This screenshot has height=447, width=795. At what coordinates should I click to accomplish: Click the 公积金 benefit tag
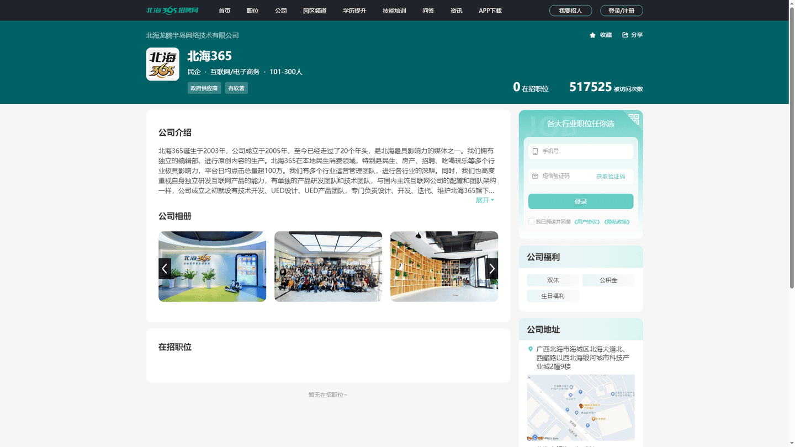coord(608,280)
